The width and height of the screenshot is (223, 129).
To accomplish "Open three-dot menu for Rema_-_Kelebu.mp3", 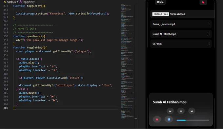I will 209,24.
